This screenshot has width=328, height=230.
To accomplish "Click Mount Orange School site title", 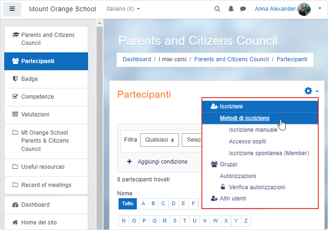I will click(62, 9).
